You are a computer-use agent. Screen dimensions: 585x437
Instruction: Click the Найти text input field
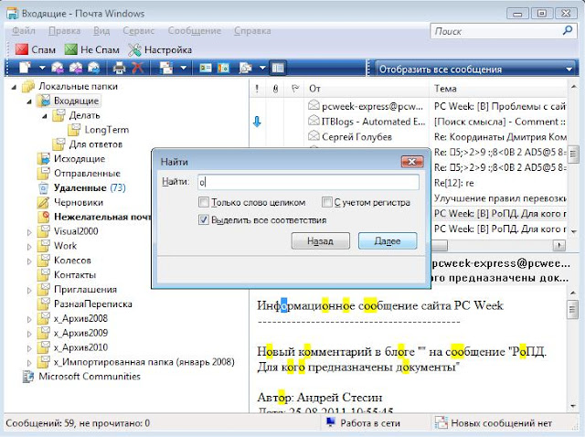click(308, 182)
